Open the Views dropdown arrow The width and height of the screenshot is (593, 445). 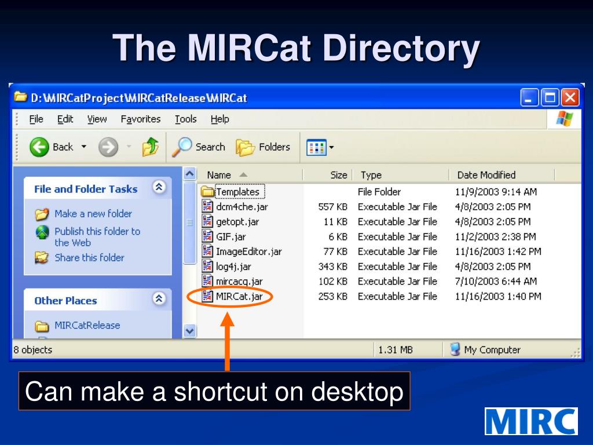[331, 147]
